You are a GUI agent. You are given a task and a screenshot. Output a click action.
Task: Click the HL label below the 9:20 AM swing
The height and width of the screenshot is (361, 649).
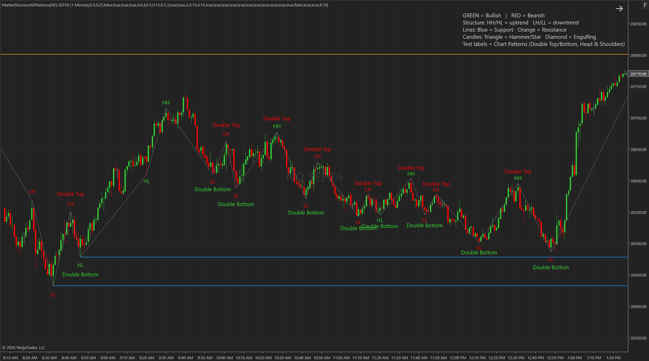146,181
